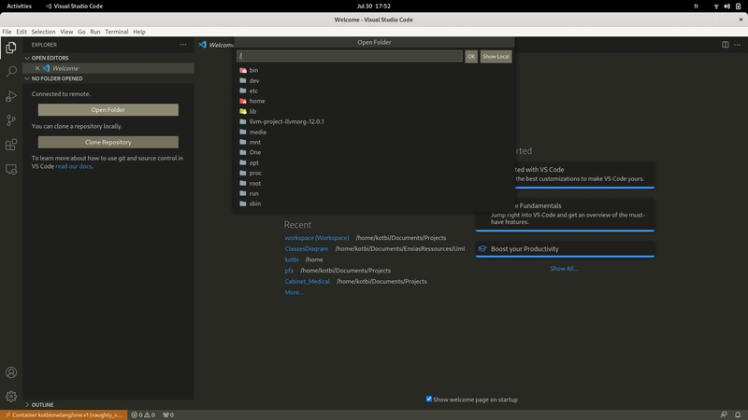Viewport: 748px width, 420px height.
Task: Open the Extensions view
Action: click(11, 145)
